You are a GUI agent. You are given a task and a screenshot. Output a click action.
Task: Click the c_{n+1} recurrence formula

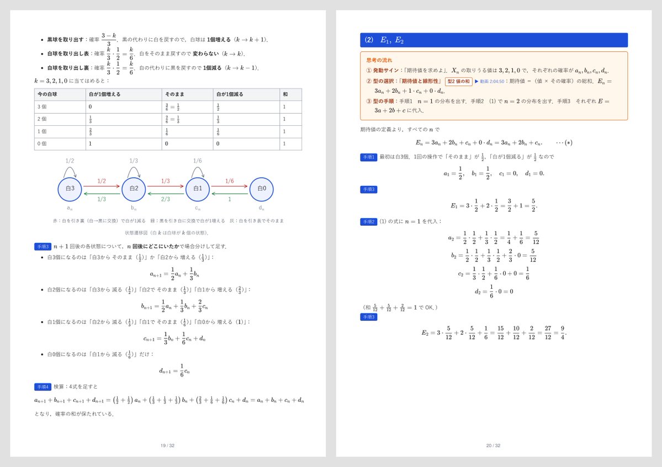(174, 338)
